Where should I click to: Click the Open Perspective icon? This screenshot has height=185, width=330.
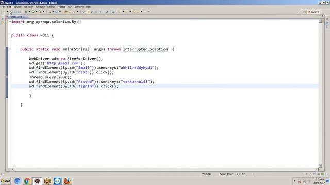(304, 12)
